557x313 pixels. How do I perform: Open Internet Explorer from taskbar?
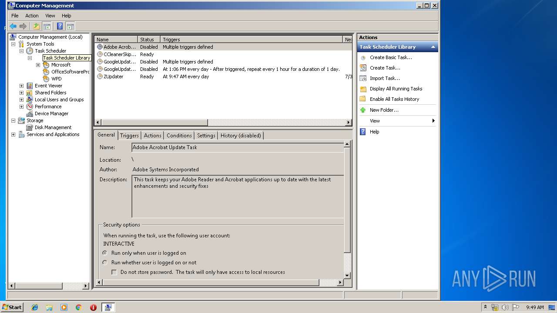coord(35,307)
